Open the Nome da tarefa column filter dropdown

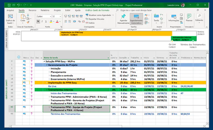point(108,58)
